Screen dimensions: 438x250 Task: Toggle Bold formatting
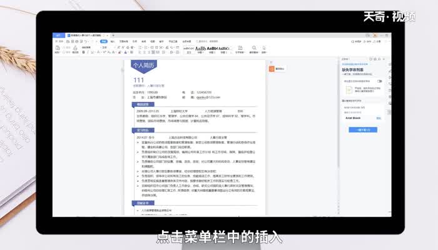83,52
